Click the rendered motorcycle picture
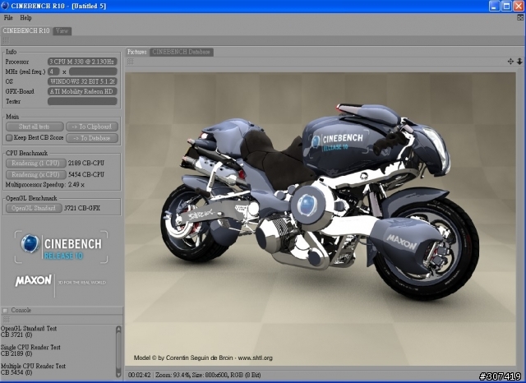The height and width of the screenshot is (383, 526). click(x=321, y=219)
